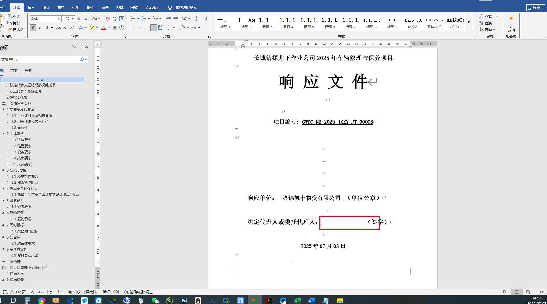The image size is (547, 304).
Task: Click the 共享 share button
Action: [x=536, y=8]
